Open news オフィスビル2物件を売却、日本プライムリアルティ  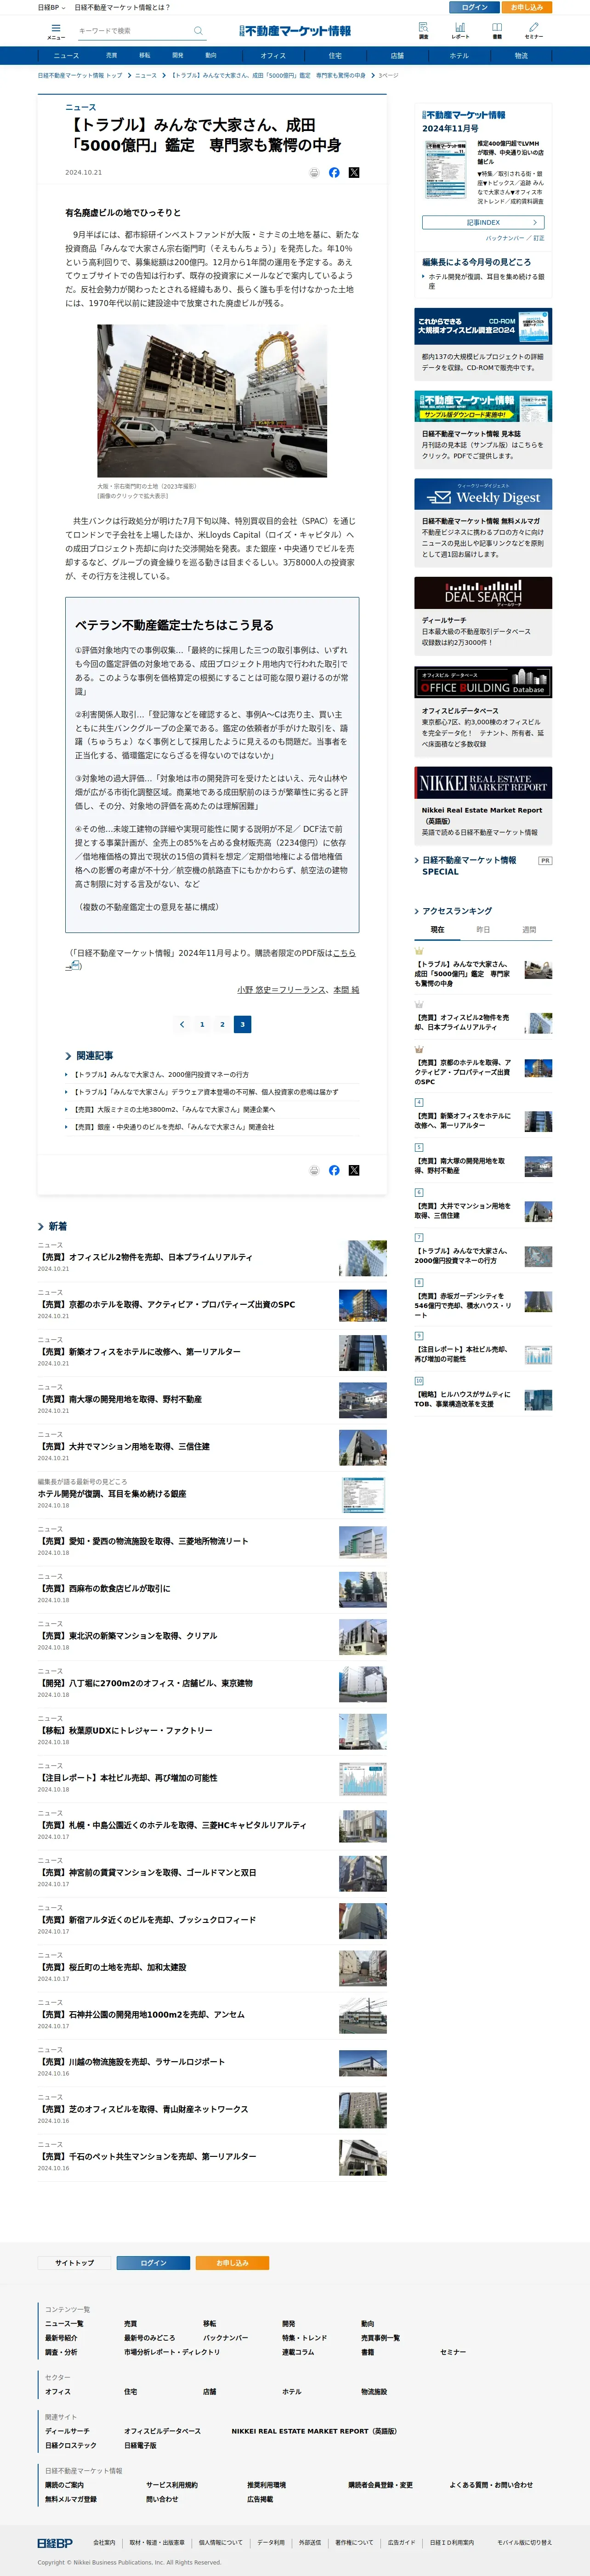pos(145,1257)
